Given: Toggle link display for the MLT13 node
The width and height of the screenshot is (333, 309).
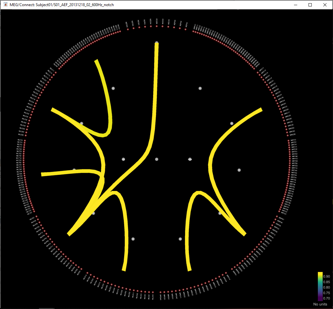Looking at the screenshot, I should [24, 167].
